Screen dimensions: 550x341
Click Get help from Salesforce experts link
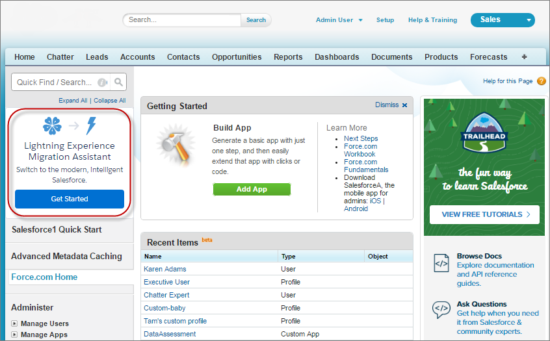click(x=498, y=322)
